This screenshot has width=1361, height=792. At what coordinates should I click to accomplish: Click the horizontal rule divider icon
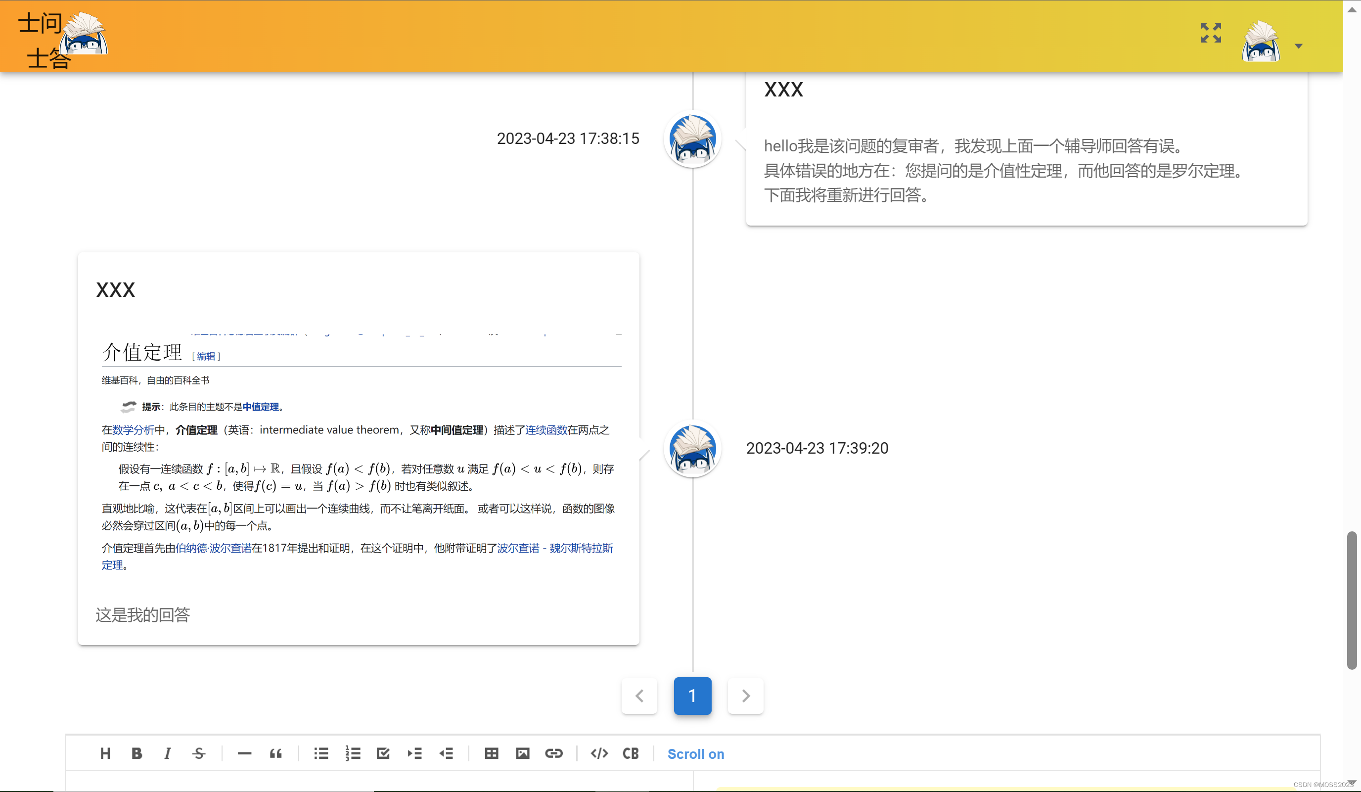[x=244, y=754]
